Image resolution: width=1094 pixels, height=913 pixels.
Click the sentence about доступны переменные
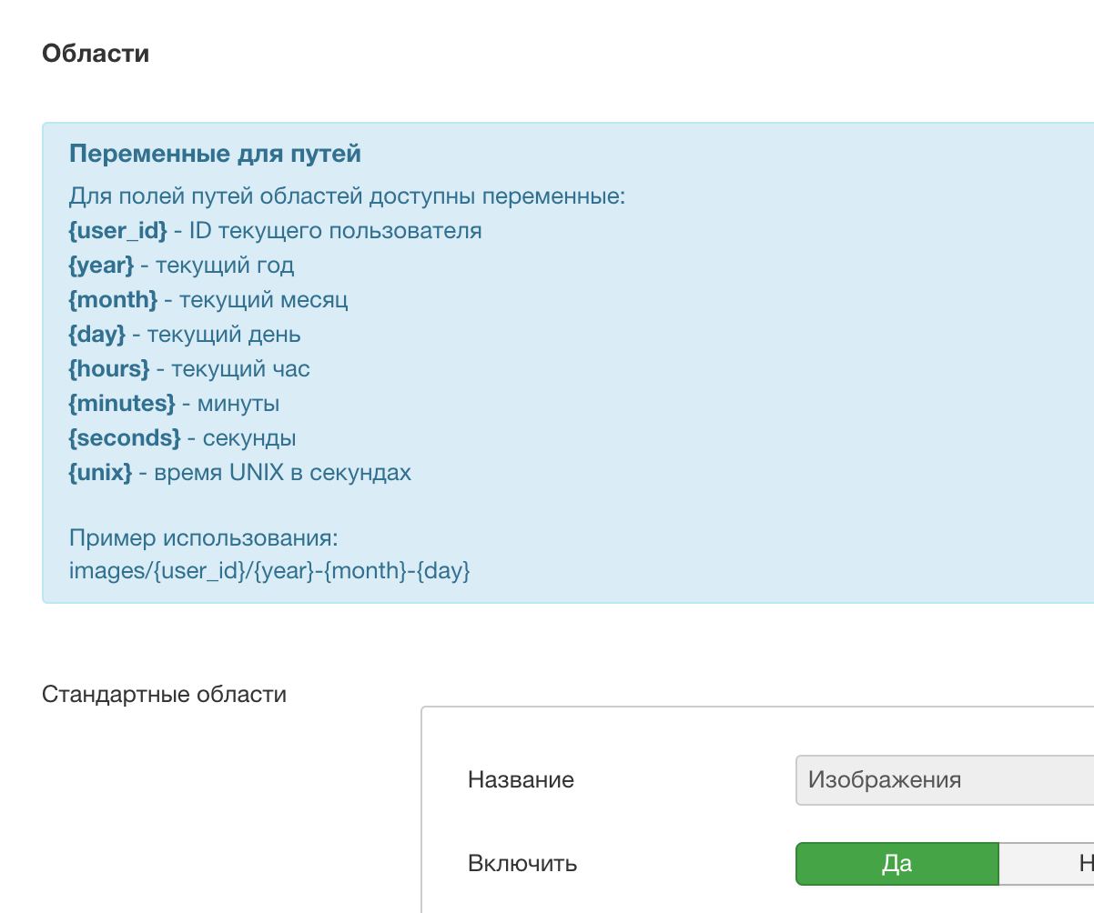[347, 196]
